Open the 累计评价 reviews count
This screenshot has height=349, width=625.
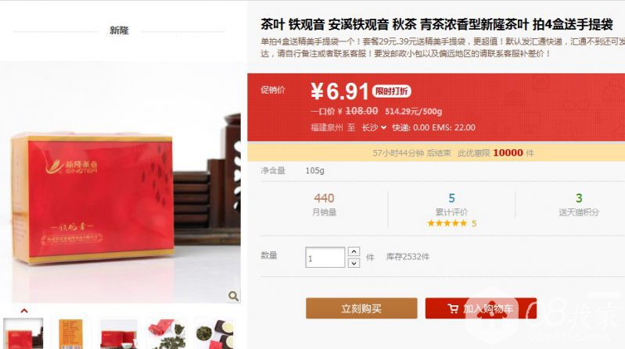[451, 205]
